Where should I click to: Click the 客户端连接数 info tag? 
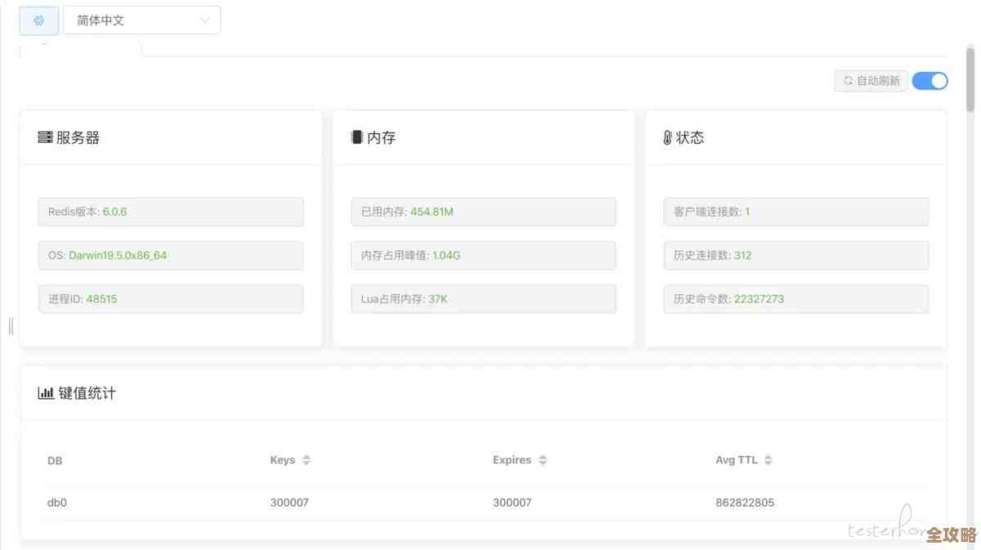pyautogui.click(x=795, y=212)
